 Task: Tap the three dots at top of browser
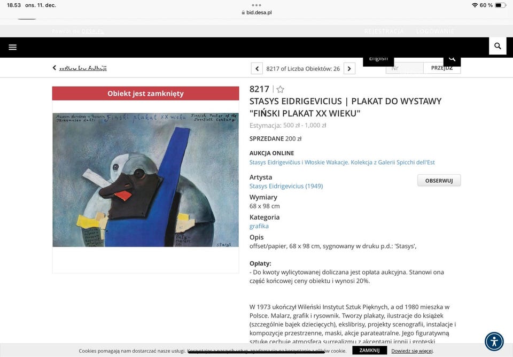coord(256,5)
